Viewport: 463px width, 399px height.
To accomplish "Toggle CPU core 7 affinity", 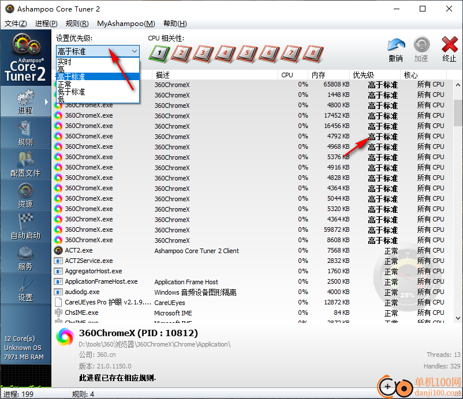I will (291, 54).
